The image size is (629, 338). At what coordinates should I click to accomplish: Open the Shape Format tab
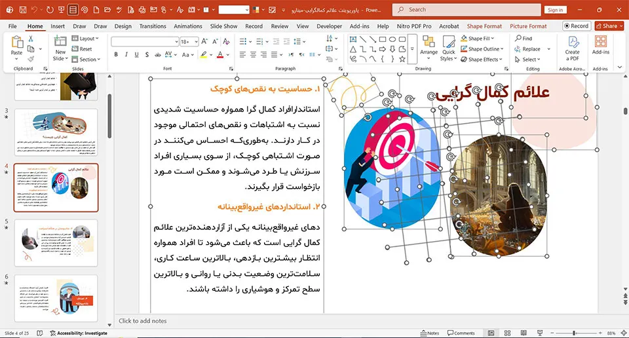pos(484,26)
